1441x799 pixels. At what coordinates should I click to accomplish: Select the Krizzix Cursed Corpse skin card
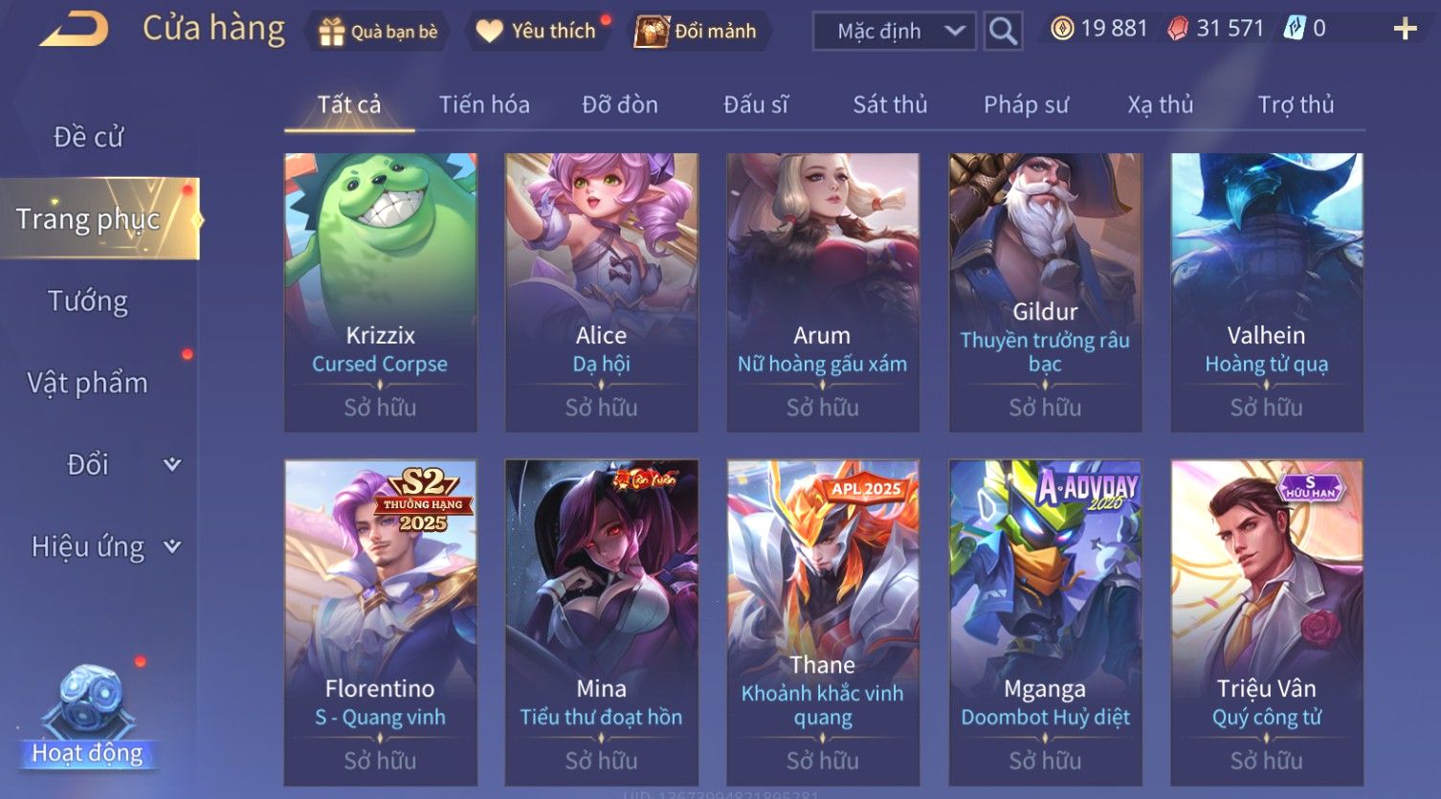[x=381, y=292]
